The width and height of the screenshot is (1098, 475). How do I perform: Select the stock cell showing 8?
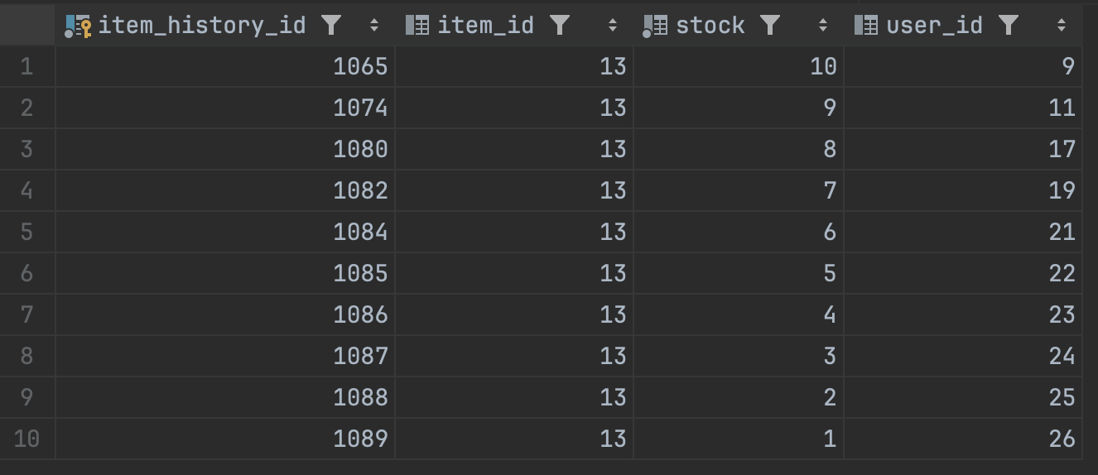tap(739, 149)
